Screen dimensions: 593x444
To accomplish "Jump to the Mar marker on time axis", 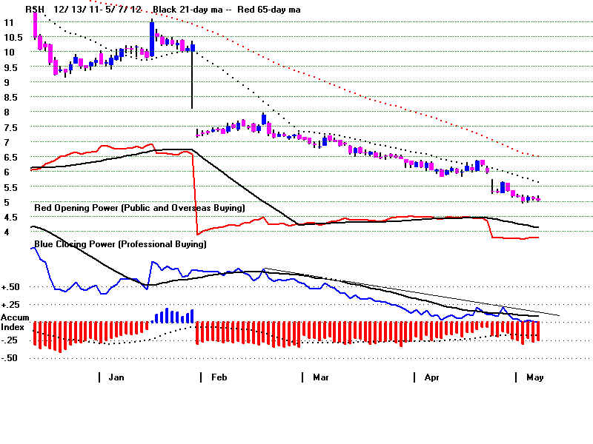I will 320,377.
